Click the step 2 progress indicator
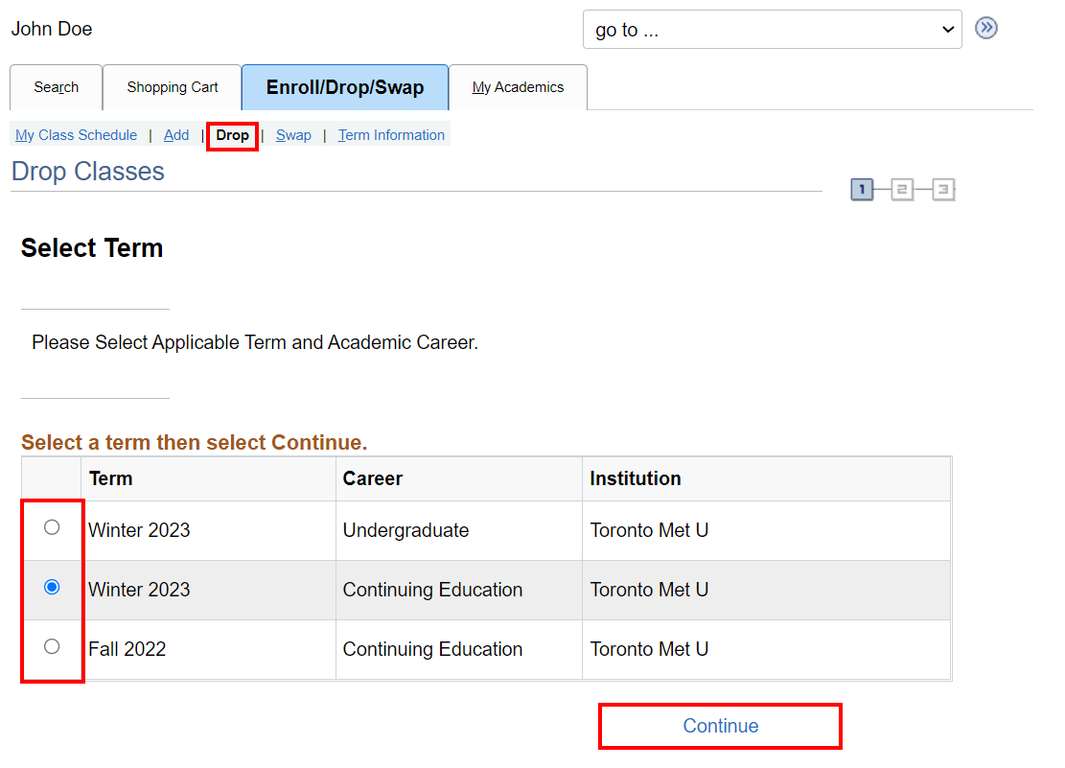This screenshot has height=768, width=1065. pyautogui.click(x=902, y=190)
